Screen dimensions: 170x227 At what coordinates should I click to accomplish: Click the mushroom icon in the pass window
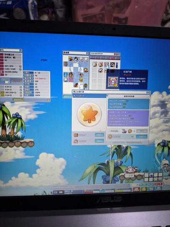[x=76, y=141]
